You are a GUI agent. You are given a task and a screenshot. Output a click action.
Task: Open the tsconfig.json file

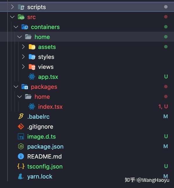(45, 167)
